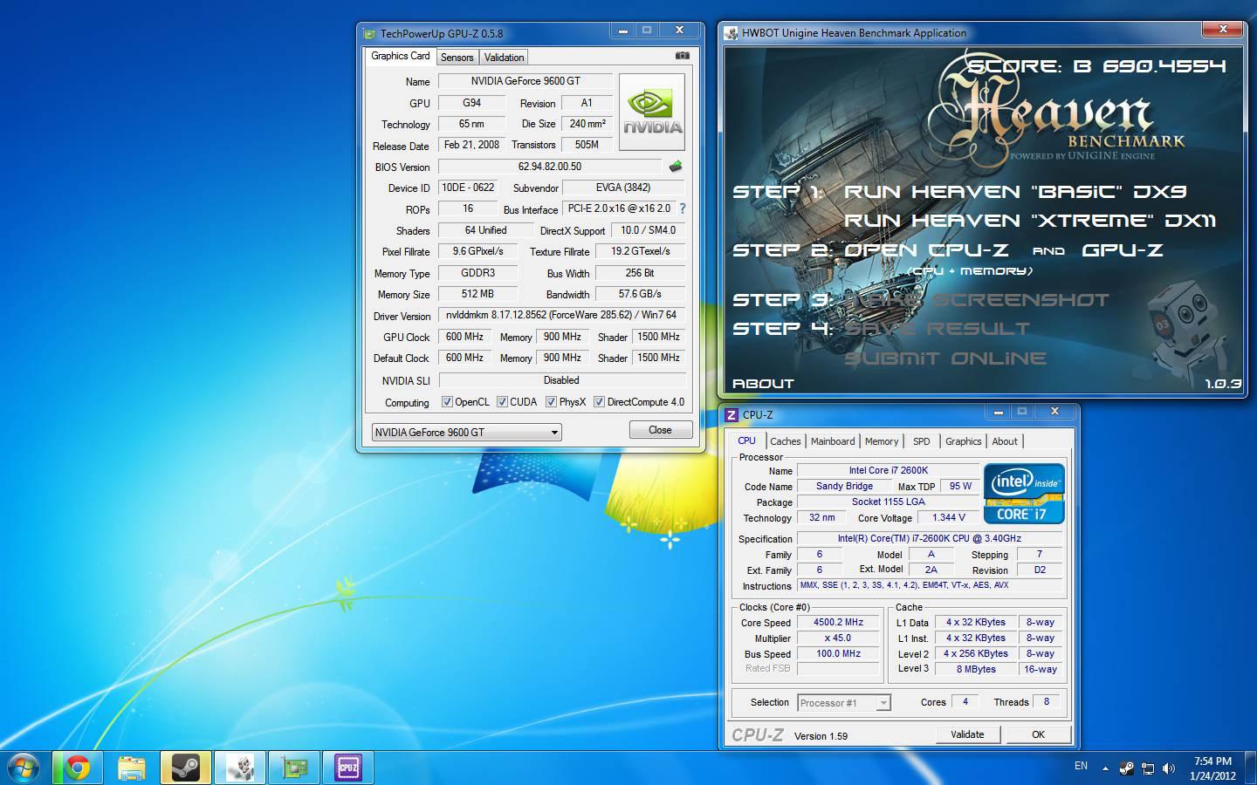1257x785 pixels.
Task: Select the About tab in CPU-Z
Action: pyautogui.click(x=1005, y=441)
